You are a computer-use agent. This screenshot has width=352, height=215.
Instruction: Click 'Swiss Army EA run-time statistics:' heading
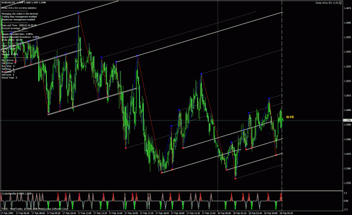click(19, 8)
